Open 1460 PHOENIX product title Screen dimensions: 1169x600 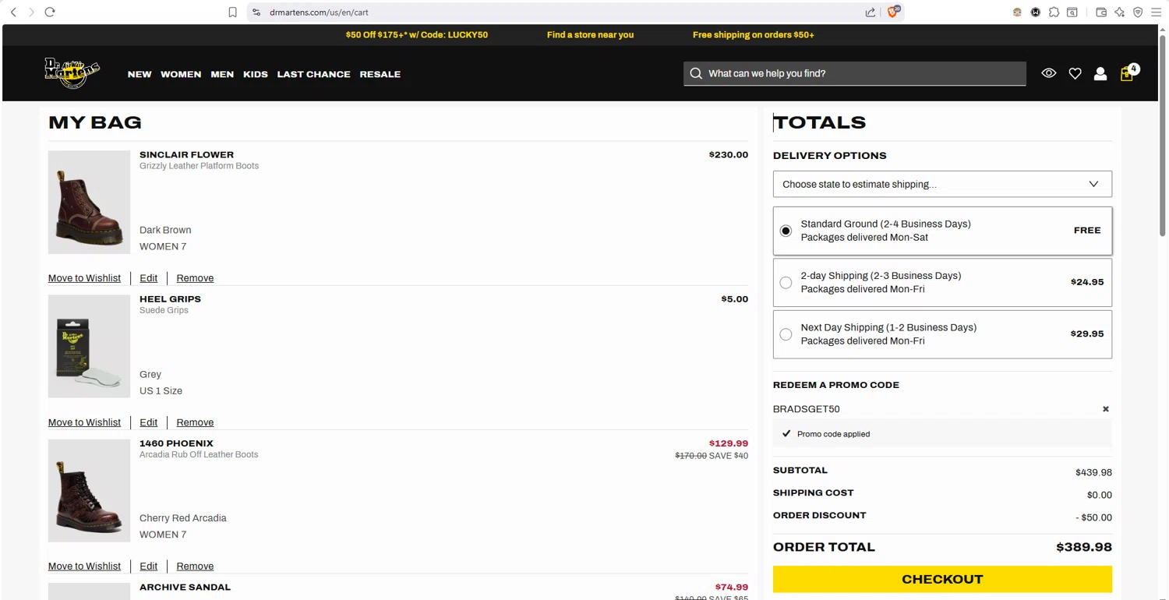click(x=176, y=443)
